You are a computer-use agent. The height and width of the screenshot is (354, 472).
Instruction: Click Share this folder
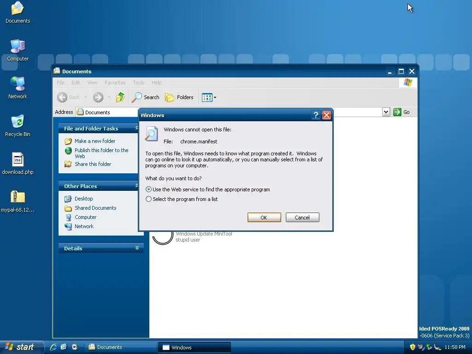click(x=93, y=164)
